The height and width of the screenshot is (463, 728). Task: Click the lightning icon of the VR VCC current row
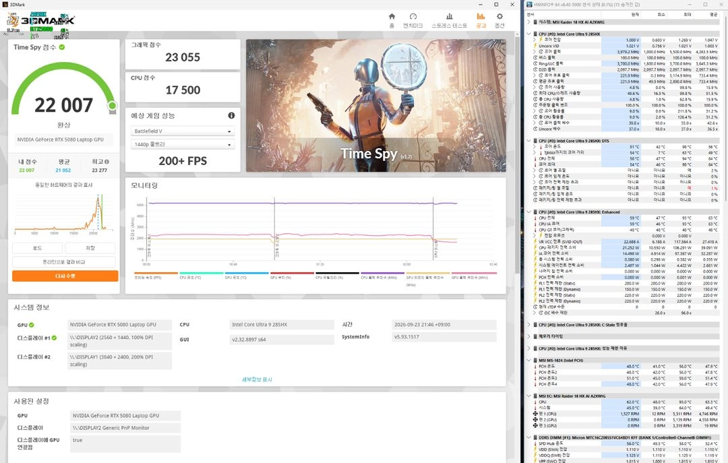(x=536, y=241)
